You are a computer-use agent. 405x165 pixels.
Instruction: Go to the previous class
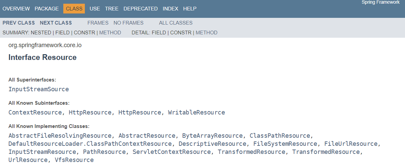[x=19, y=23]
